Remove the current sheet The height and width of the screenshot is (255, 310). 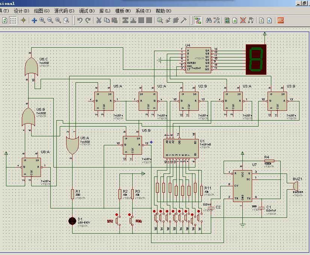243,20
